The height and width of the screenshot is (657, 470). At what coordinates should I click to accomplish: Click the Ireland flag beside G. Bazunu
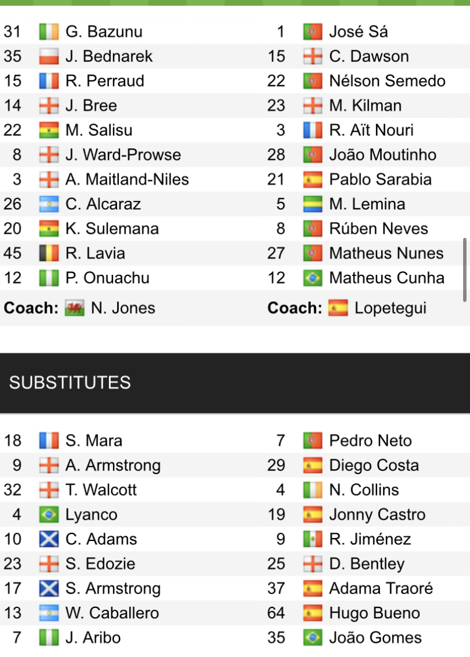click(x=49, y=32)
